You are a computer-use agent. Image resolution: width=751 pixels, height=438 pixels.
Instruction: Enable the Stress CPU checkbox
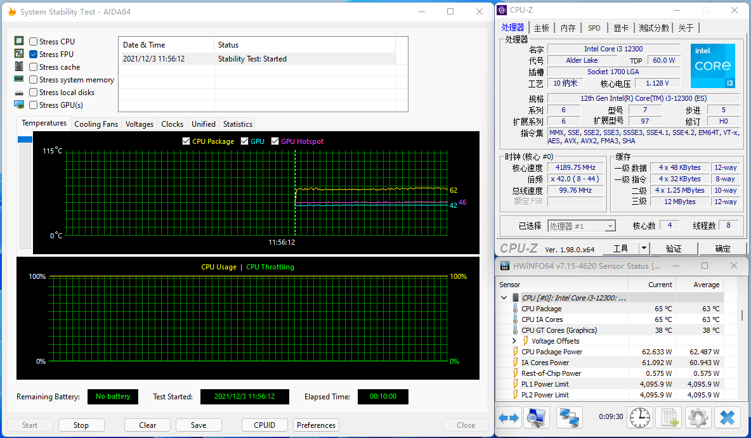point(34,42)
